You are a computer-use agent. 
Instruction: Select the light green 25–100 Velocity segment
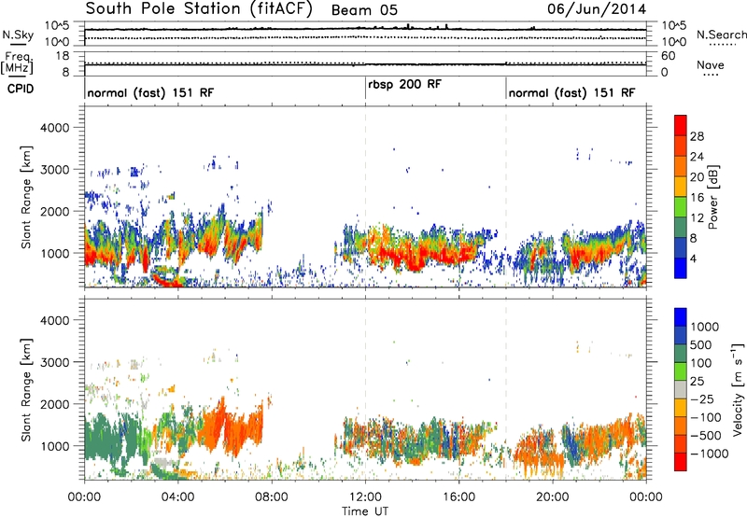[681, 371]
